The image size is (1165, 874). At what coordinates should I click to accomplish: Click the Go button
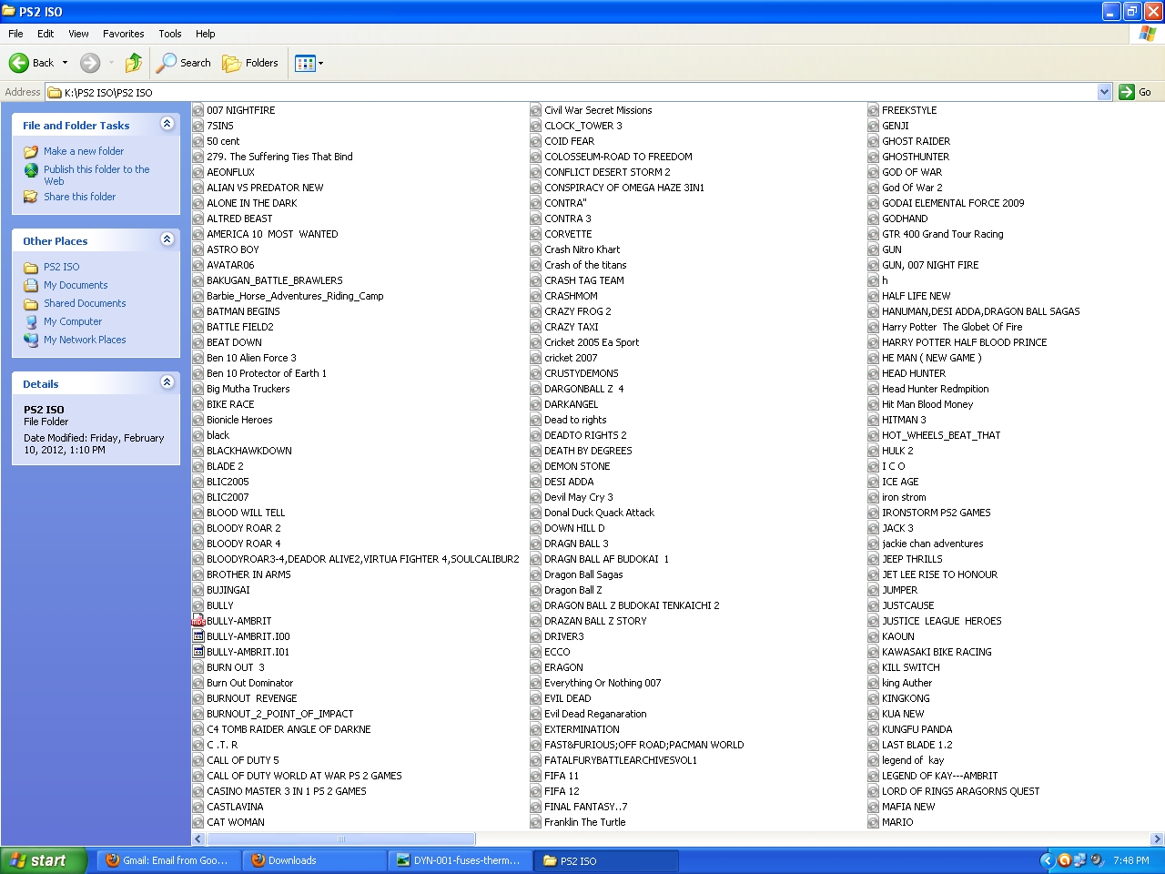(x=1135, y=92)
